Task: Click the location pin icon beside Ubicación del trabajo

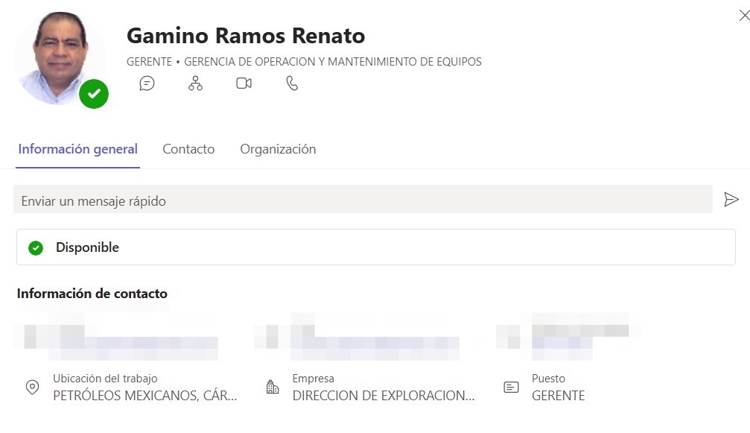Action: click(32, 388)
